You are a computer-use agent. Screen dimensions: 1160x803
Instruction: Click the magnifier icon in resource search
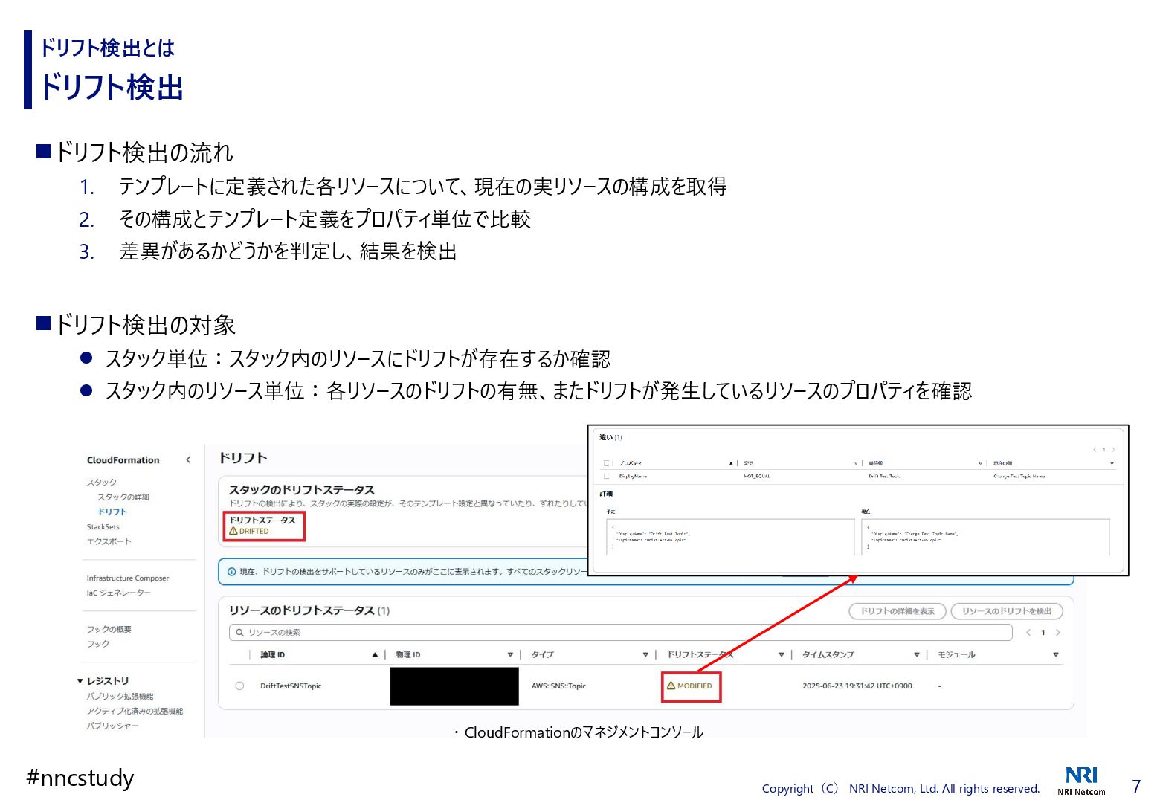coord(239,633)
